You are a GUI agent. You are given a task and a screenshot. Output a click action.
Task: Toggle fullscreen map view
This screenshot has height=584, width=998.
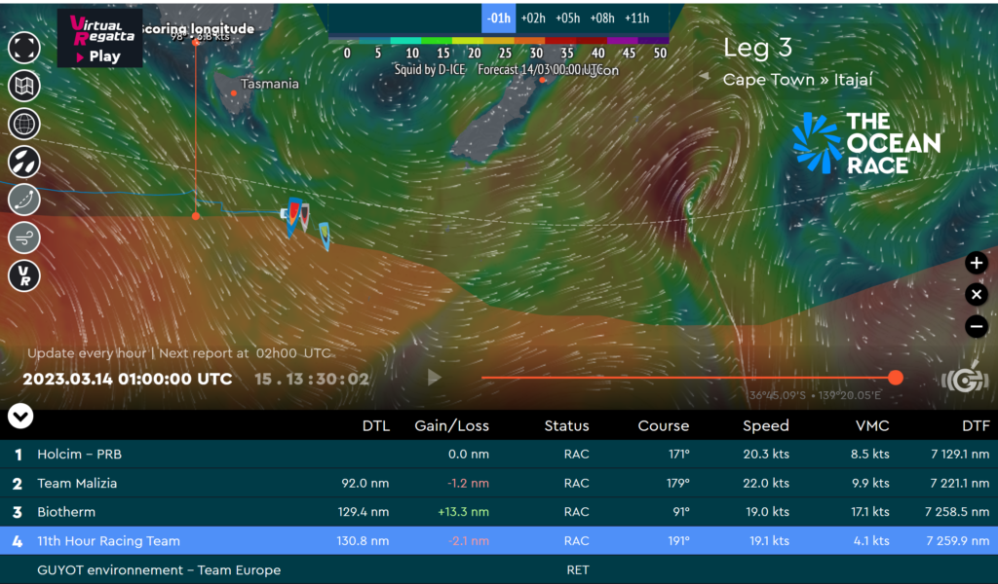(24, 48)
